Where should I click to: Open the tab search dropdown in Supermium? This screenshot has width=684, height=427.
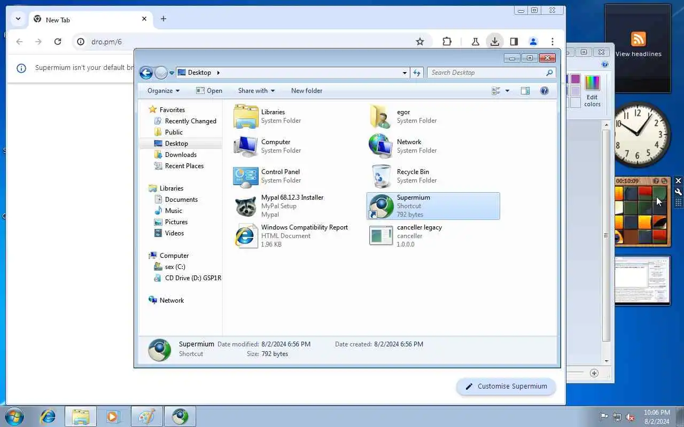pos(18,19)
